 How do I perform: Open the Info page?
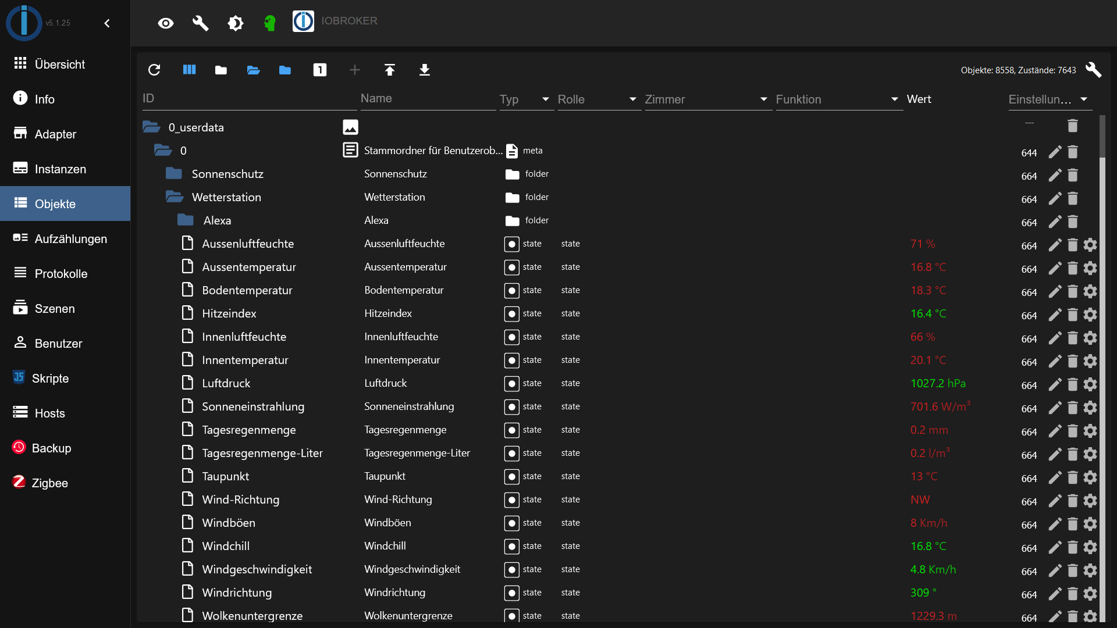(65, 99)
